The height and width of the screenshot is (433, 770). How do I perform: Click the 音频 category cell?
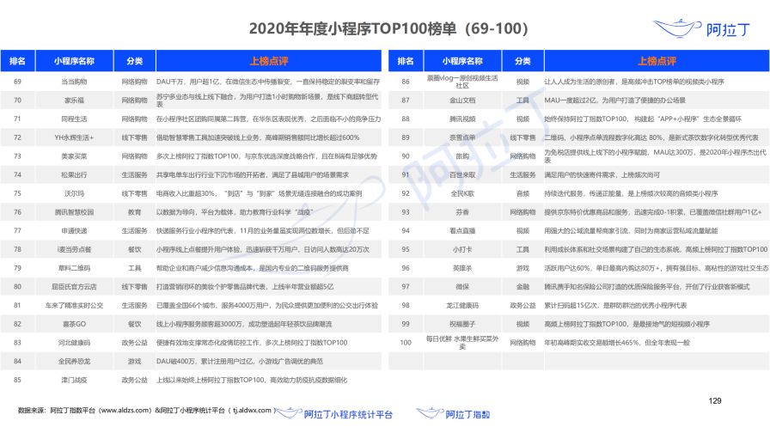coord(522,193)
